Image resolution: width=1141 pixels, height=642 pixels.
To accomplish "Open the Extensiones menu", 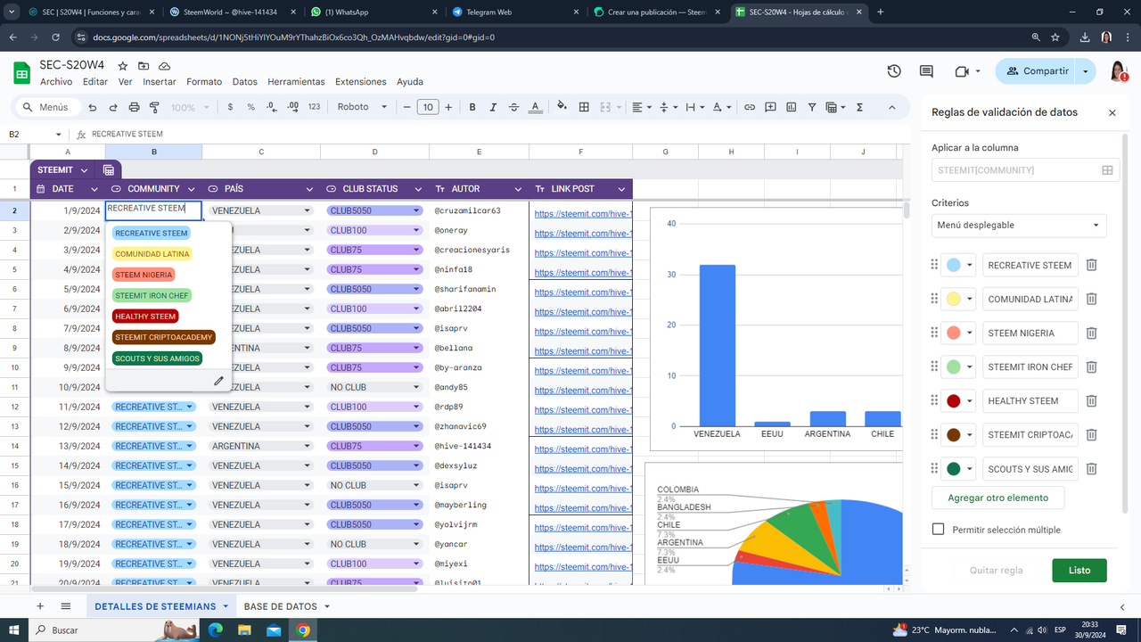I will pyautogui.click(x=361, y=81).
